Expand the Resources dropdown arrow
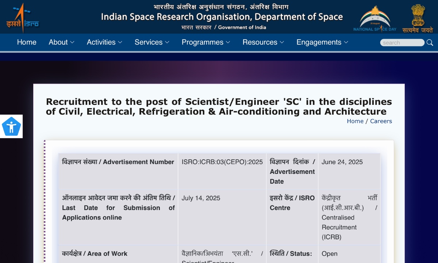This screenshot has height=263, width=438. coord(283,42)
